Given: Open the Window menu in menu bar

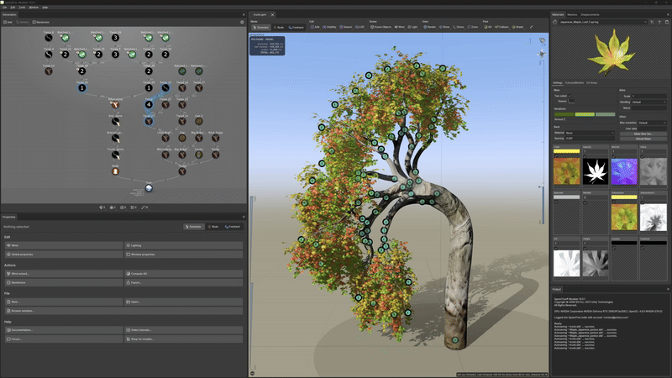Looking at the screenshot, I should [34, 8].
